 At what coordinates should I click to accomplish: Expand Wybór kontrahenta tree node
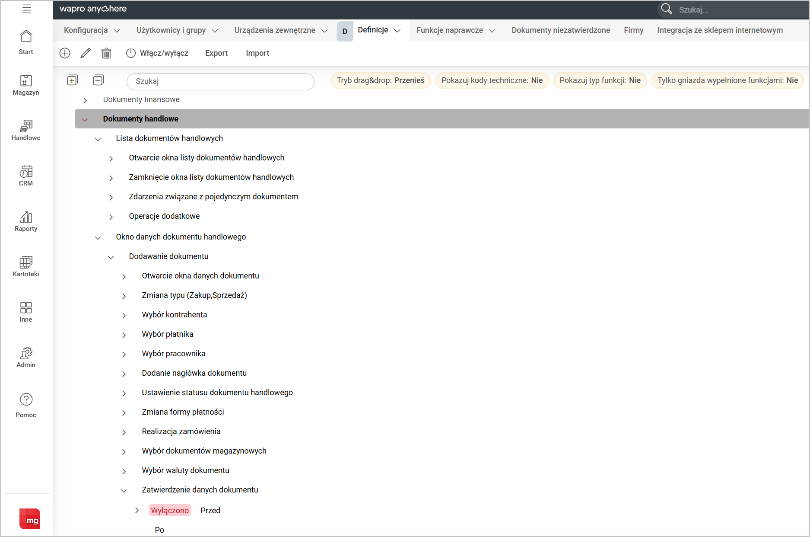(124, 316)
